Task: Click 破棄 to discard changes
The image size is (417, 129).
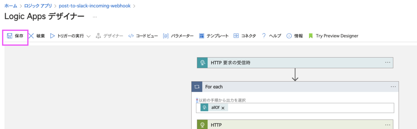Action: click(x=41, y=36)
